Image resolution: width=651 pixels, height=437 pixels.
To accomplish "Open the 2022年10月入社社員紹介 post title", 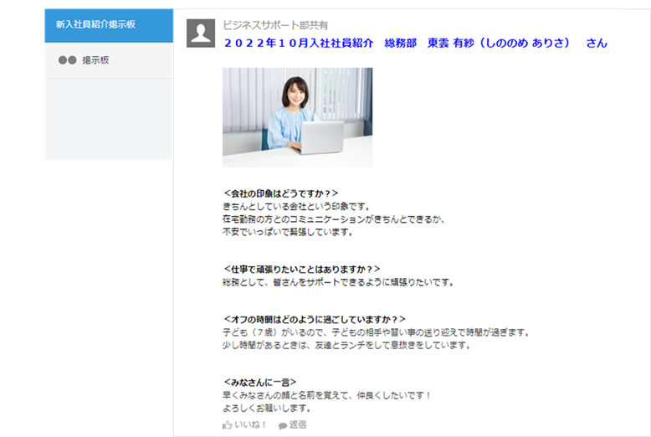I will [x=415, y=44].
